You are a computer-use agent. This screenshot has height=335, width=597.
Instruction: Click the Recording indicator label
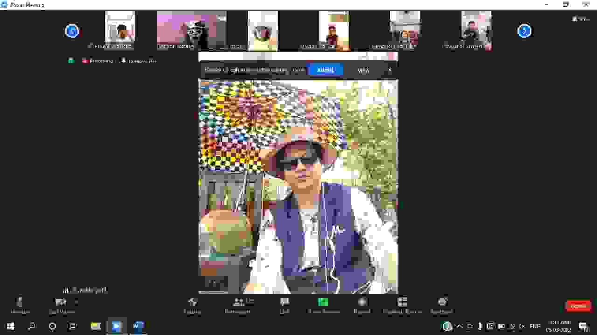98,61
